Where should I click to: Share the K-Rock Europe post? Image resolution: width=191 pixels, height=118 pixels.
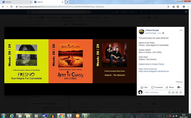tap(170, 87)
